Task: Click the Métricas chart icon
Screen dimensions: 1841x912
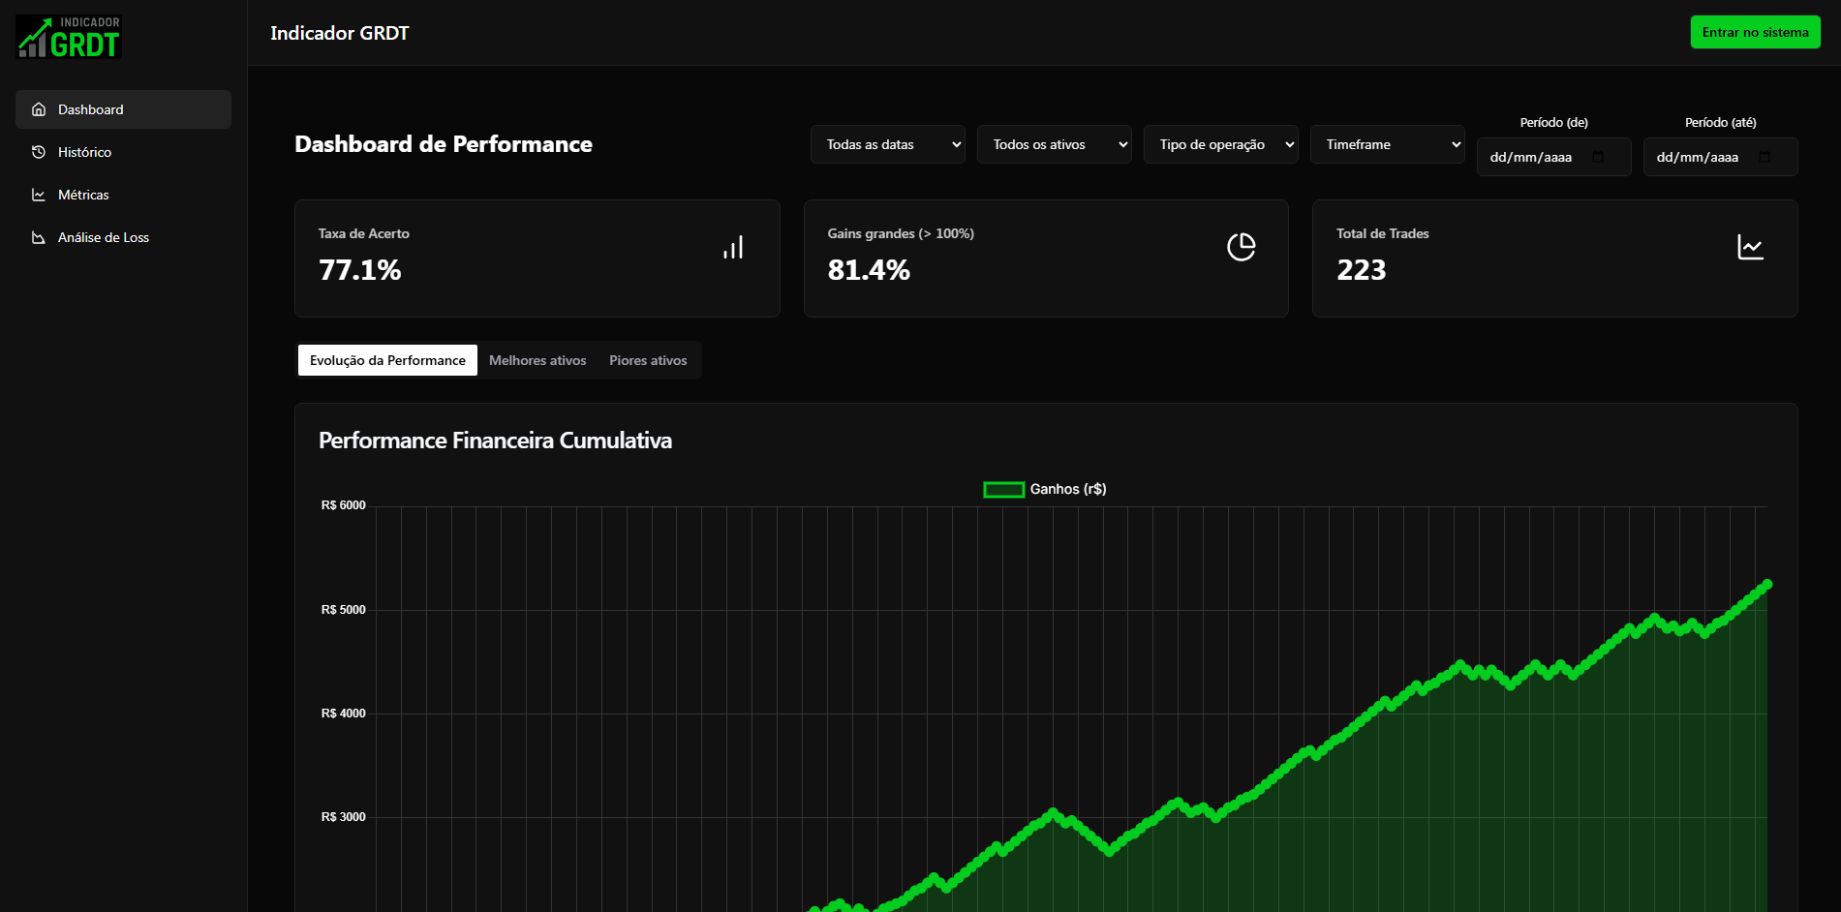Action: pyautogui.click(x=39, y=195)
